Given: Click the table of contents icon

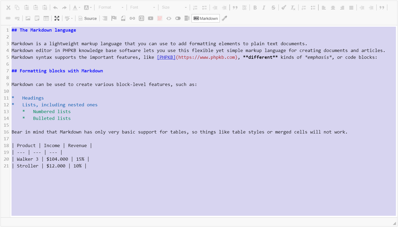Looking at the screenshot, I should 105,18.
